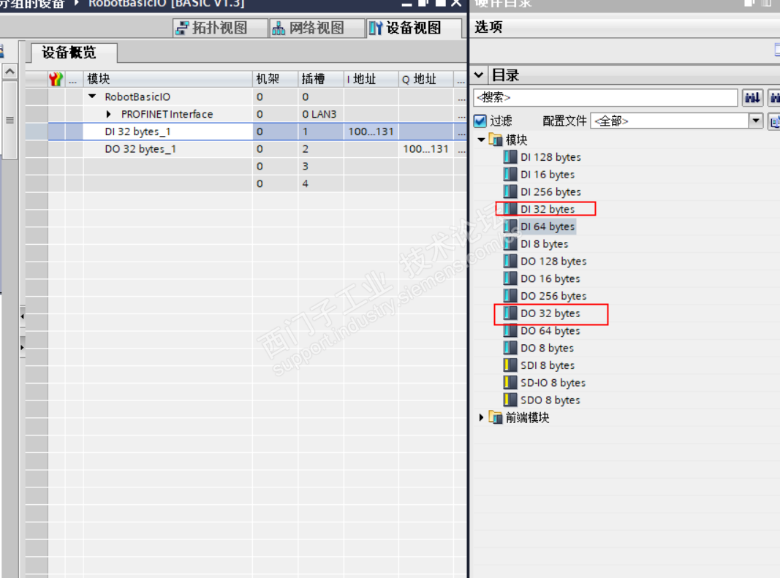Click I address cell 100...131

coord(371,132)
